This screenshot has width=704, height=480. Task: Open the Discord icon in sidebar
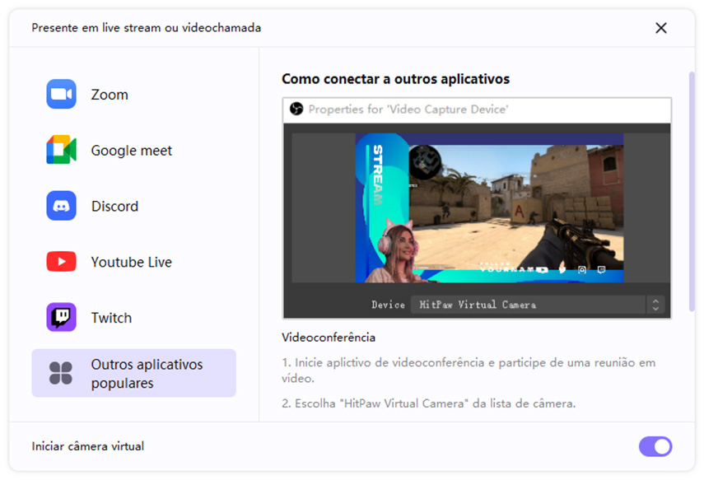(60, 206)
